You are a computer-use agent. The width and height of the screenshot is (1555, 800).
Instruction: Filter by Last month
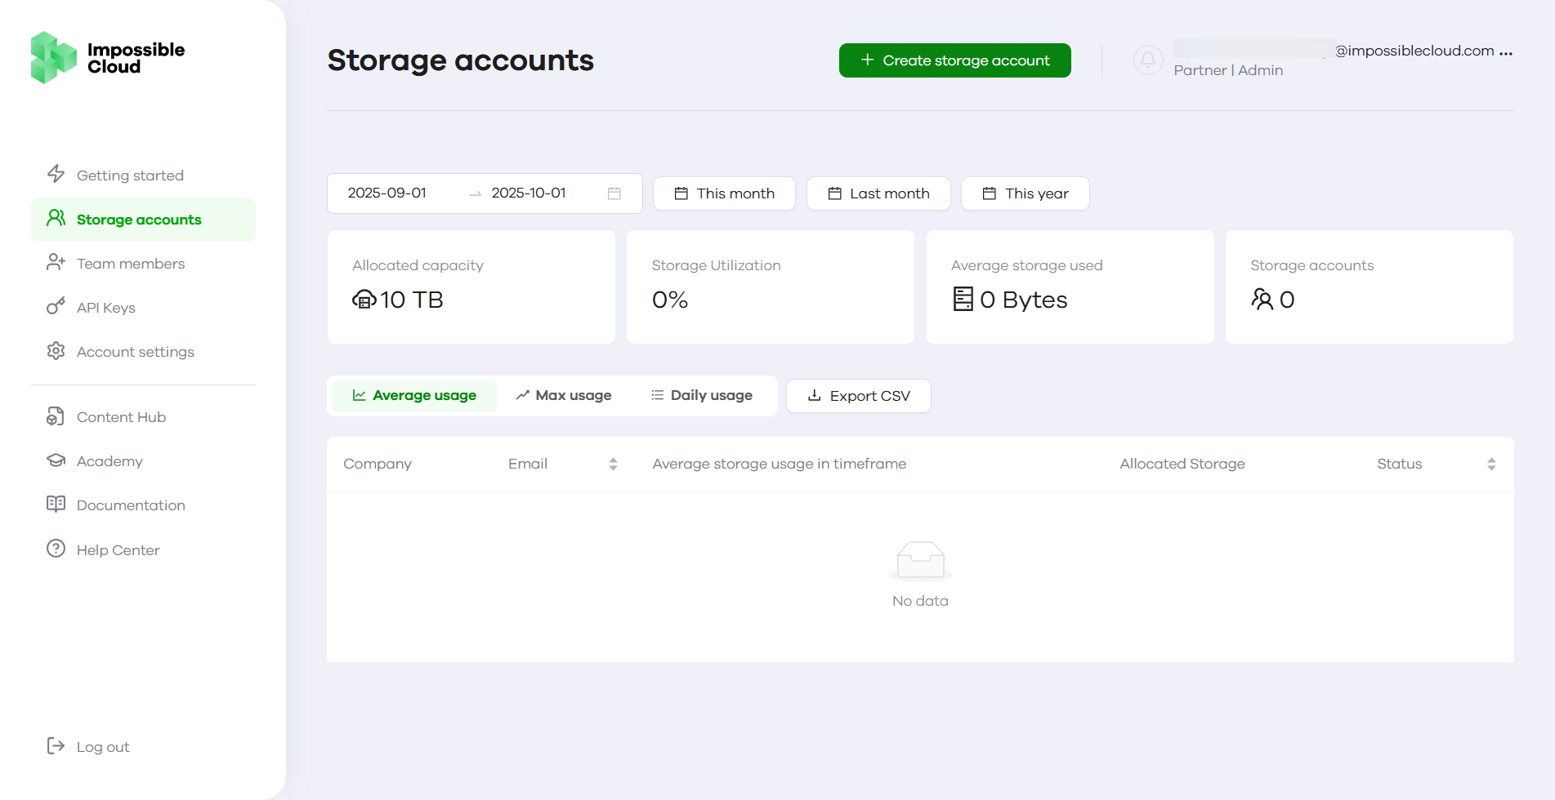(x=878, y=193)
